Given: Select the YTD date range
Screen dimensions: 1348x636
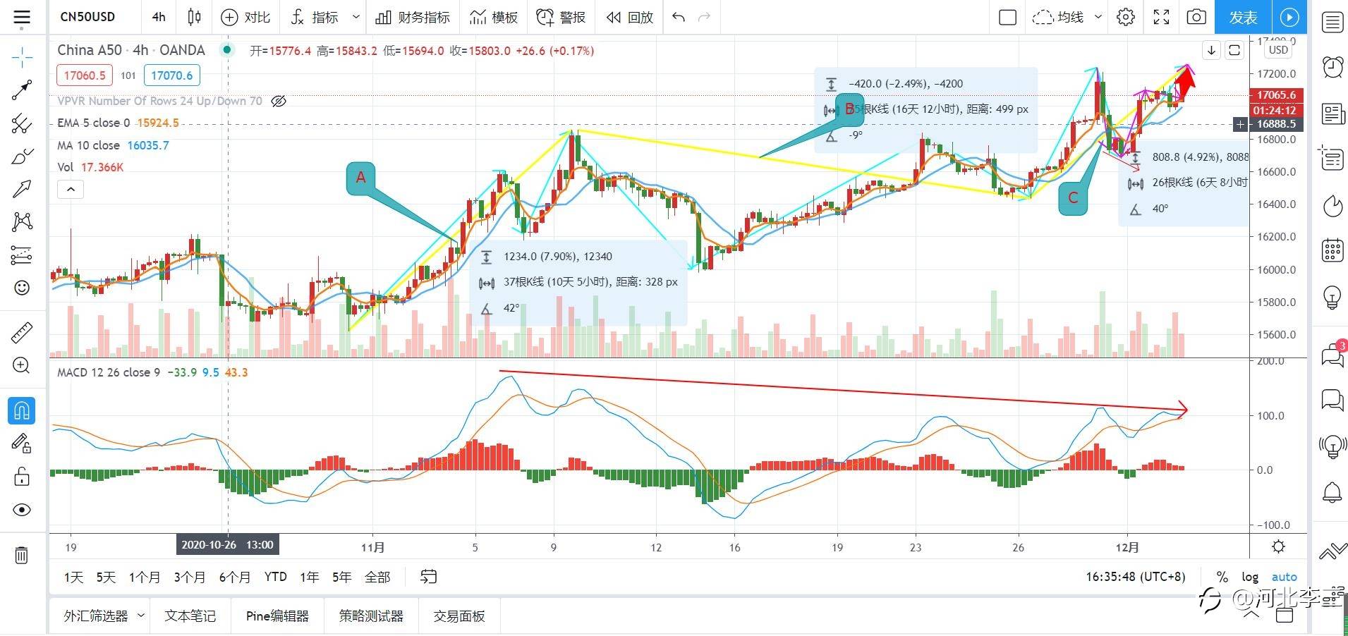Looking at the screenshot, I should click(275, 577).
